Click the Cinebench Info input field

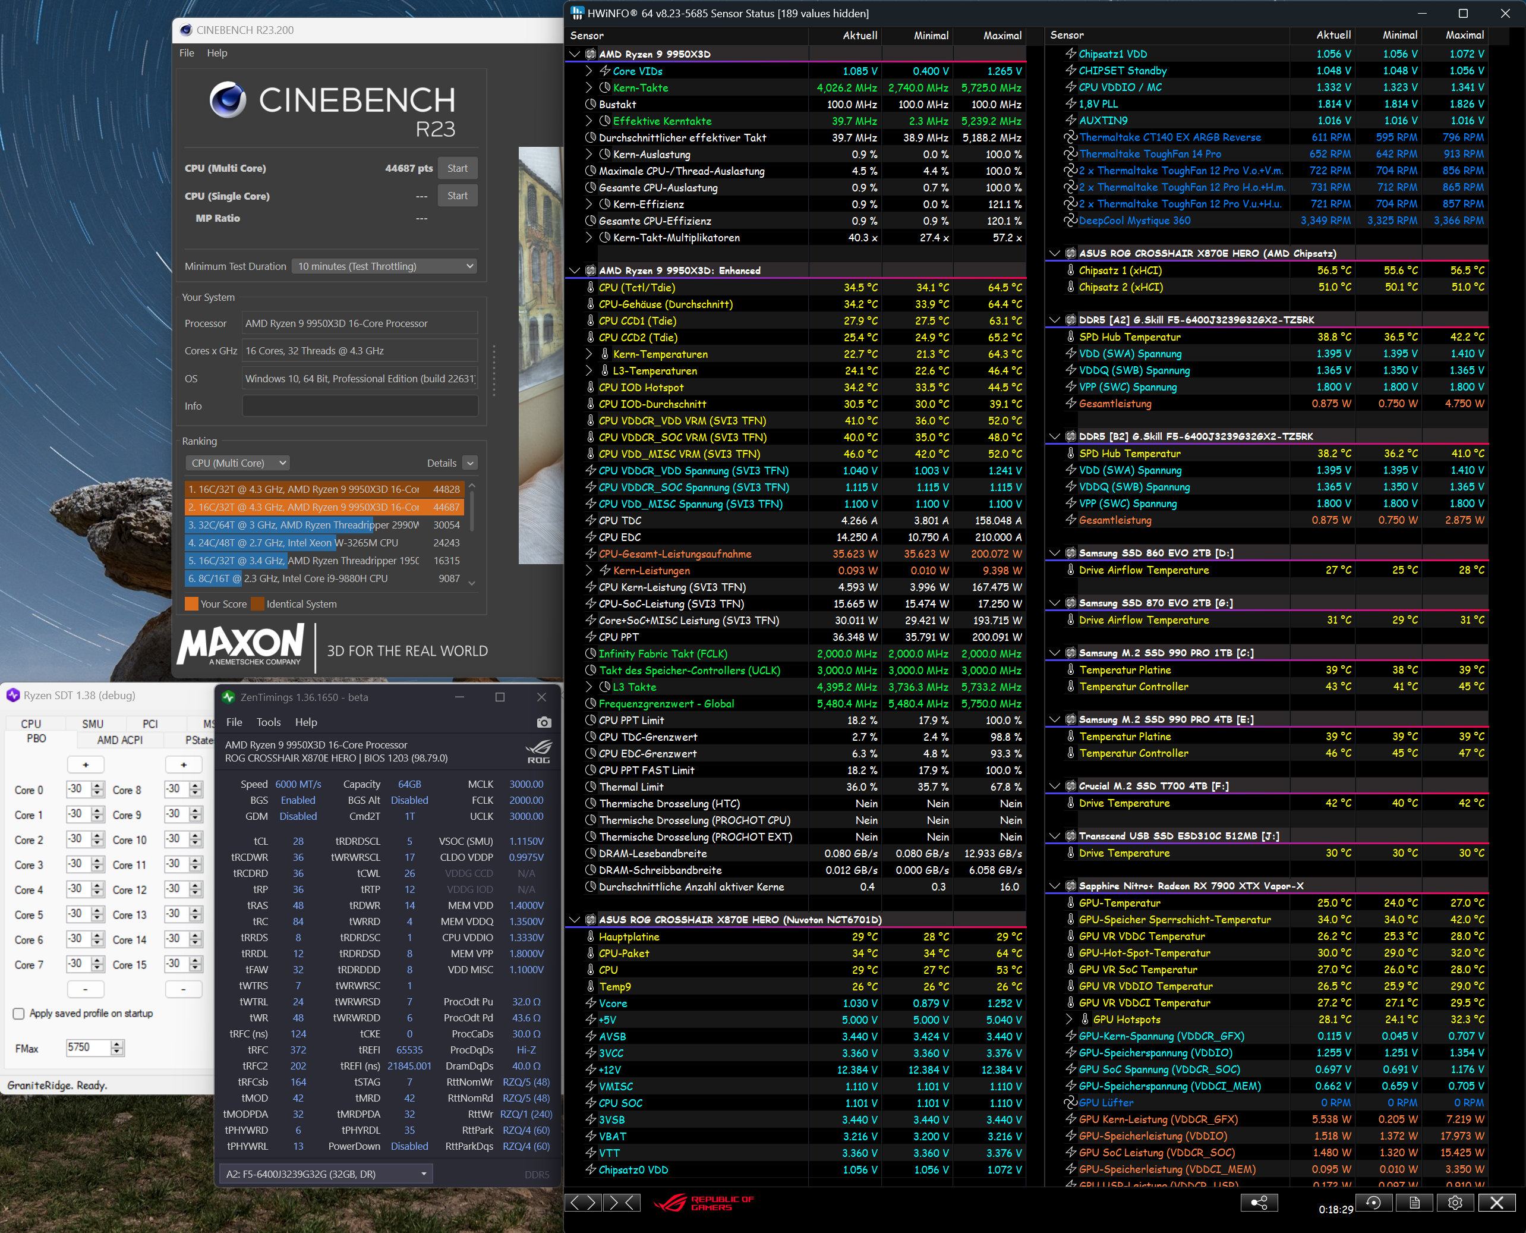pyautogui.click(x=360, y=406)
